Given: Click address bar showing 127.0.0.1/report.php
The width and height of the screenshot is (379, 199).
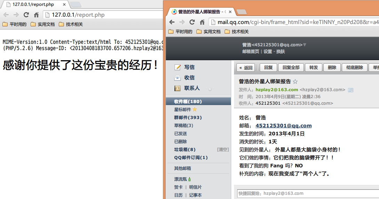Looking at the screenshot, I should (x=103, y=15).
